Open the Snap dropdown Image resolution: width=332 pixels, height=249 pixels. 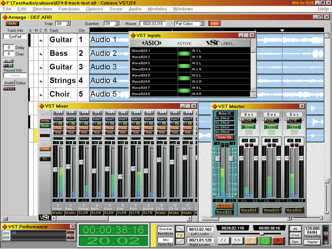coord(63,24)
